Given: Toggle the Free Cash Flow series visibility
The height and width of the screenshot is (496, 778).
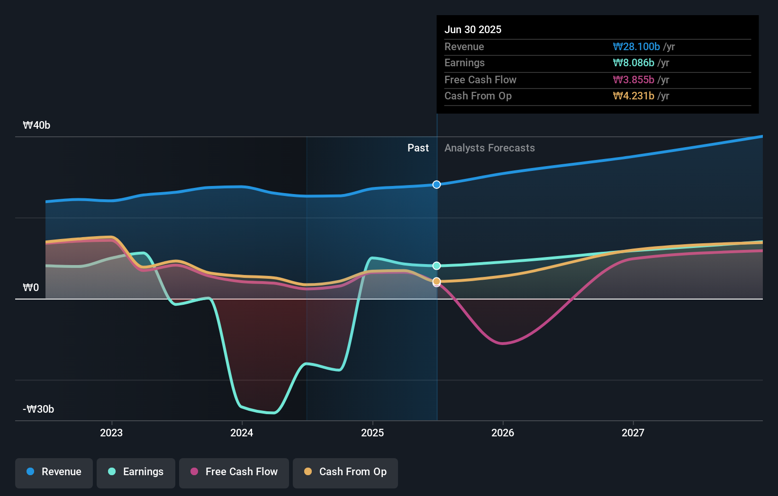Looking at the screenshot, I should 234,472.
